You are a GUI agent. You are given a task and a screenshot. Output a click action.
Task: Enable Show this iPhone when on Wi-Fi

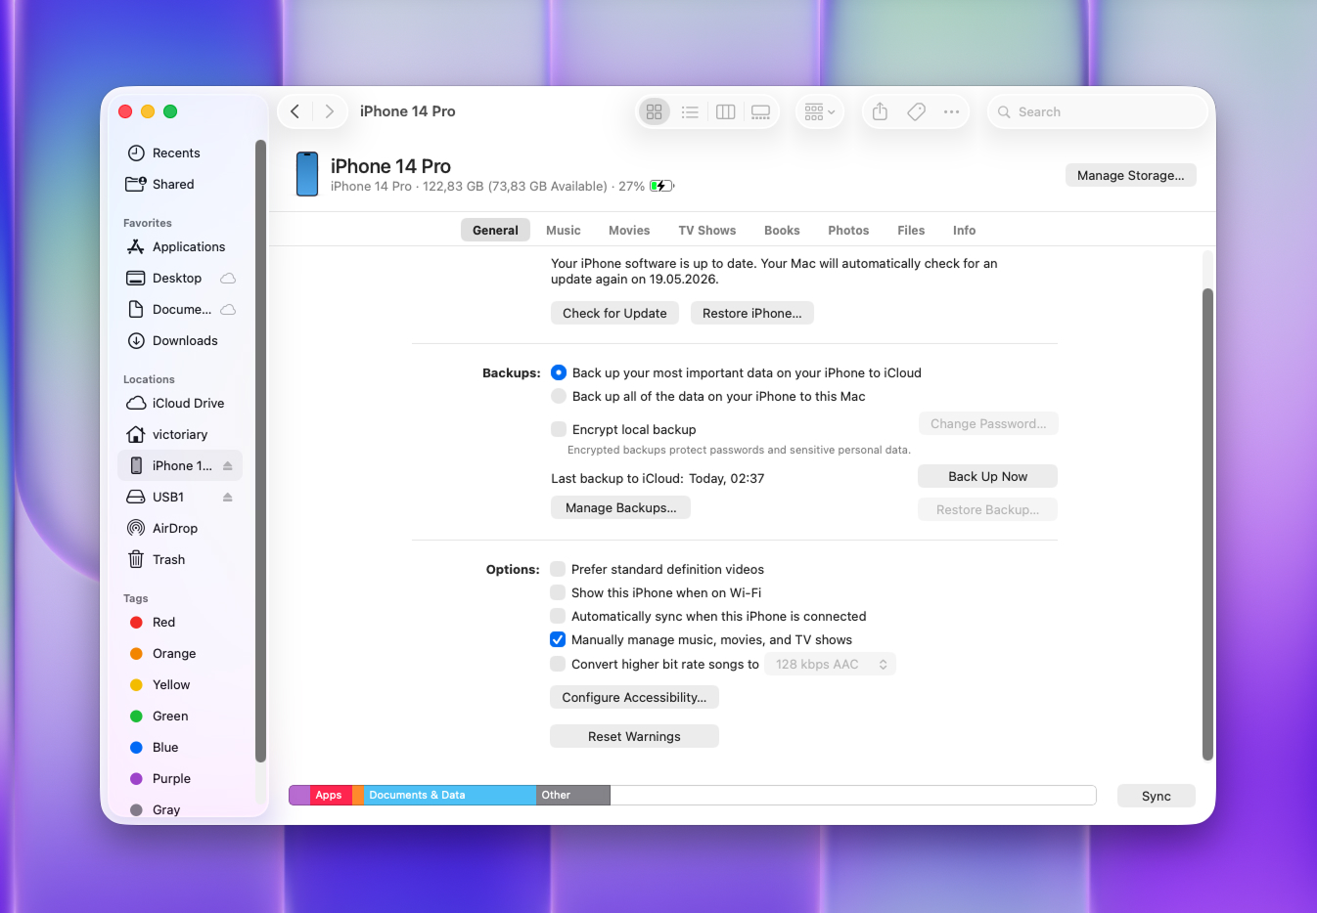point(558,592)
